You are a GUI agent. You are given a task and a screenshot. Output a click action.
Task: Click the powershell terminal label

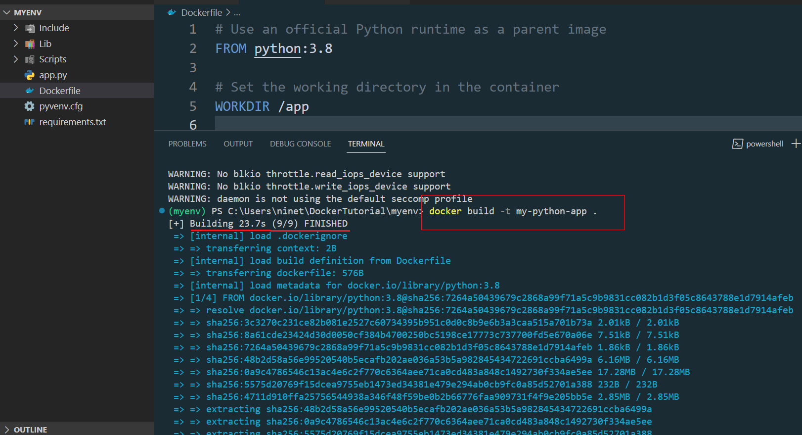click(765, 144)
